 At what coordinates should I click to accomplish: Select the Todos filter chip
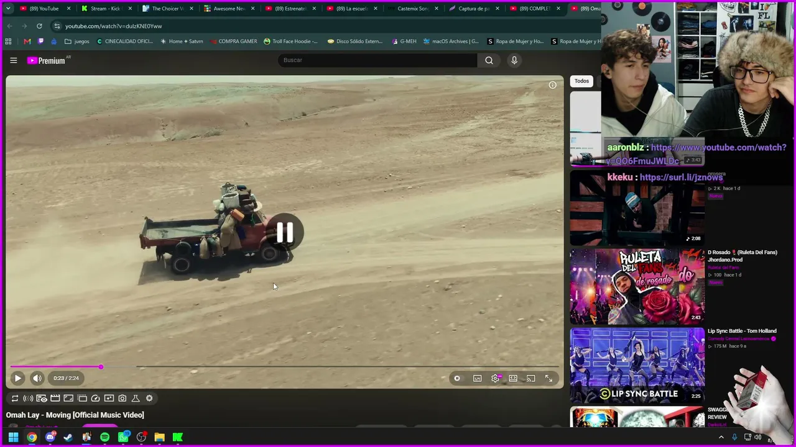pos(581,81)
